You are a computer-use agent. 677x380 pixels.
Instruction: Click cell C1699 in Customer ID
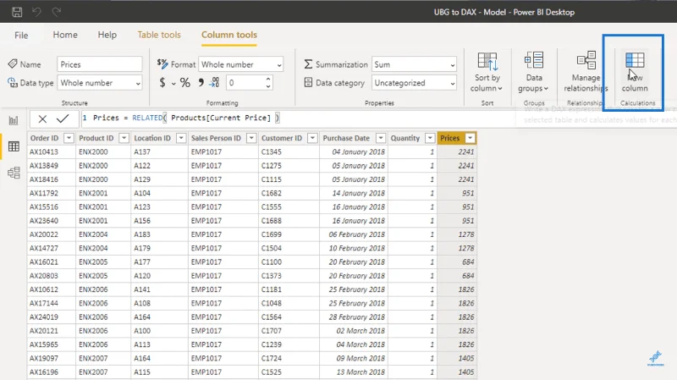(289, 234)
